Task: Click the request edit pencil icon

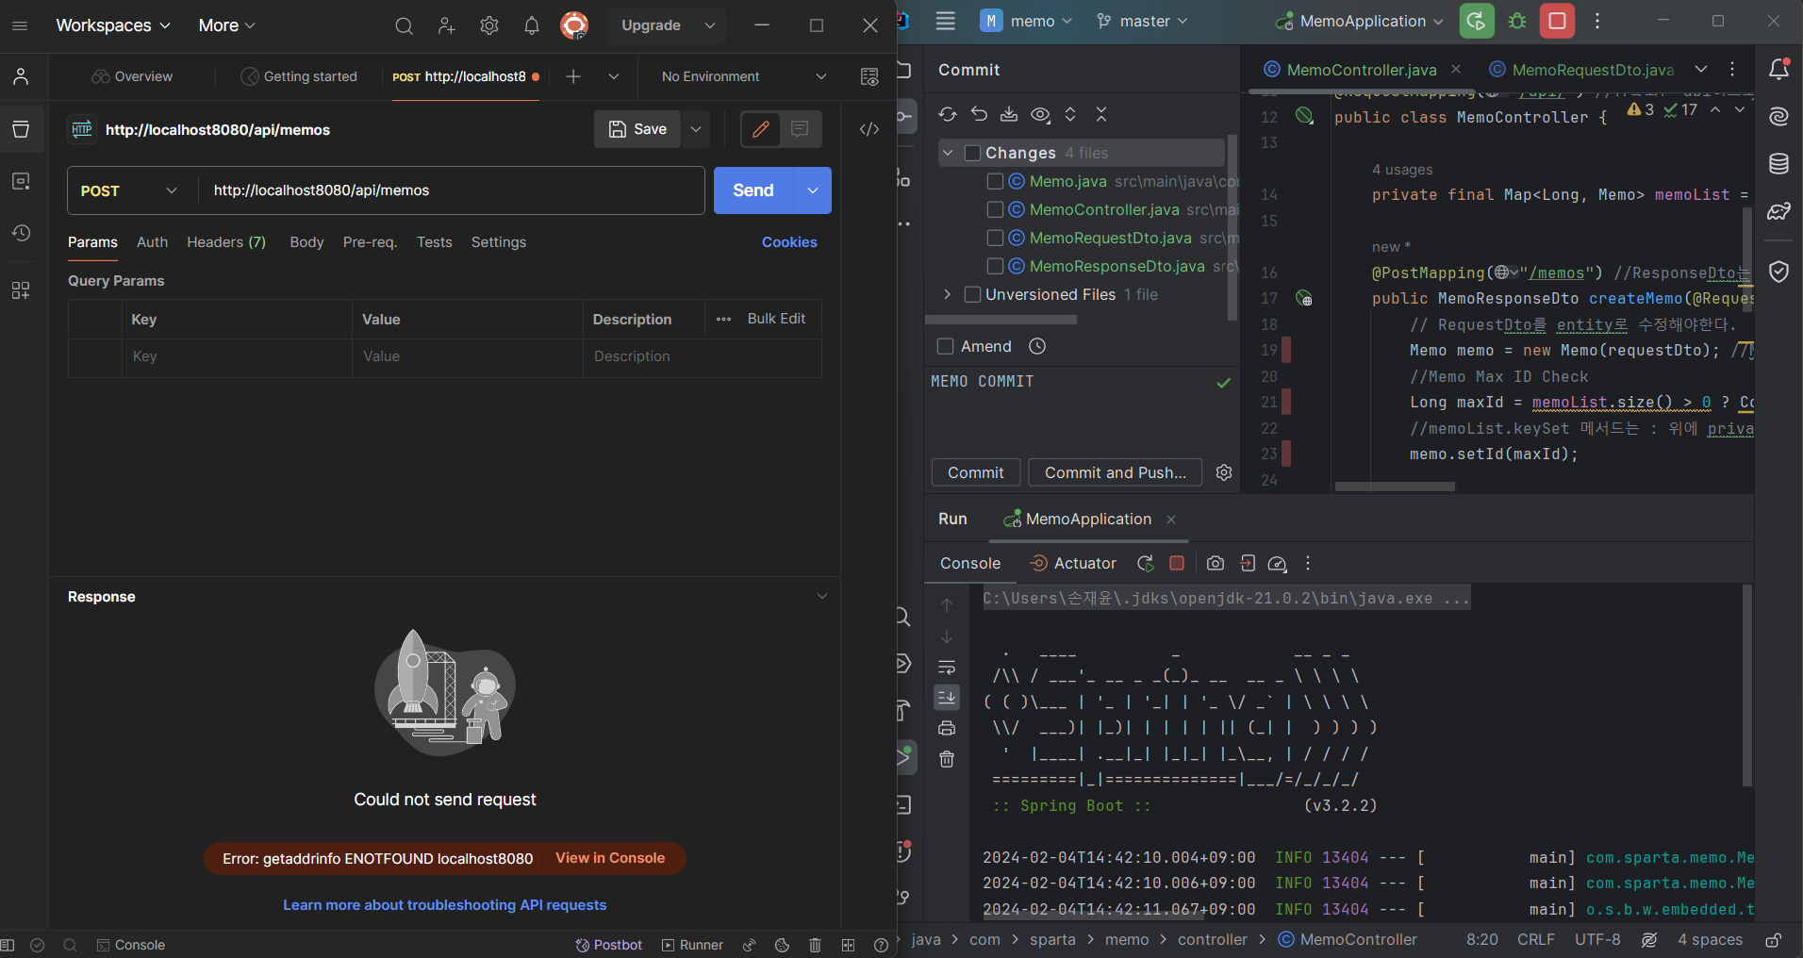Action: [x=761, y=129]
